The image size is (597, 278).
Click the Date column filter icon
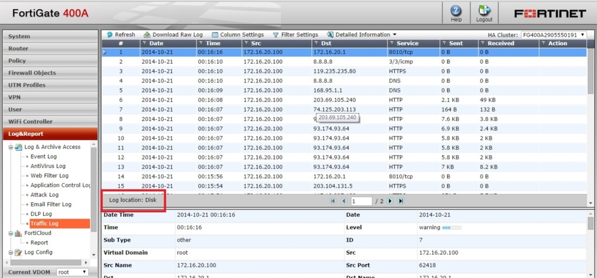[x=145, y=43]
